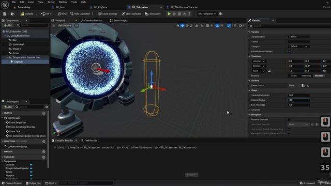Toggle grid snapping icon
Screen dimensions: 331x186
point(207,26)
